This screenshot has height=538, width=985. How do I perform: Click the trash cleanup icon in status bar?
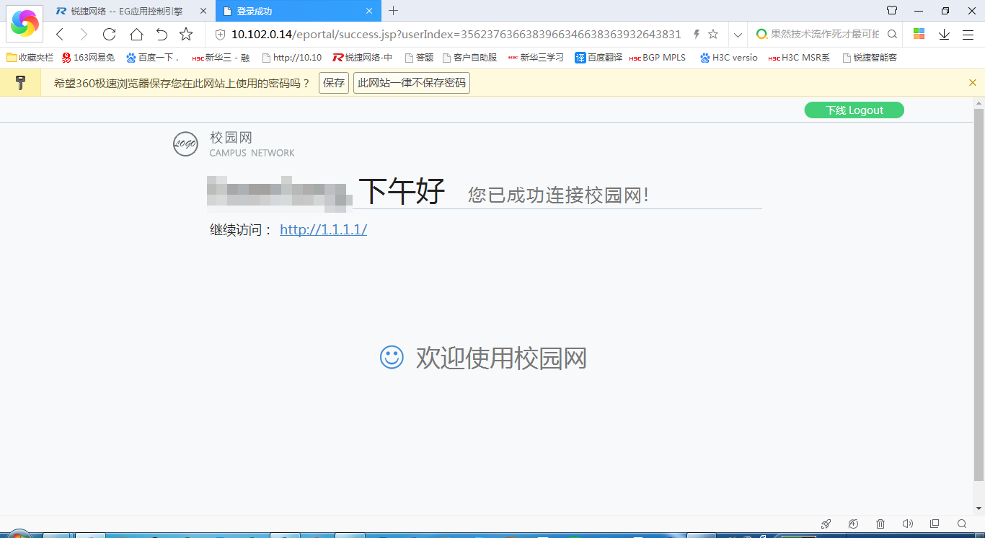(x=880, y=524)
